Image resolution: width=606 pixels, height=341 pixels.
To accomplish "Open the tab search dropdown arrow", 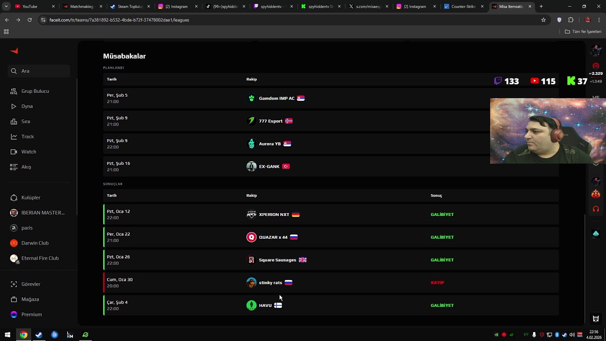I will pos(6,7).
